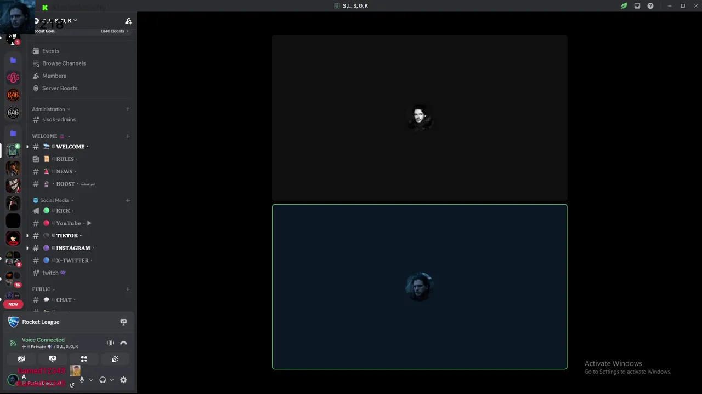Screen dimensions: 702x394
Task: Open headphone output options arrow
Action: pos(112,380)
